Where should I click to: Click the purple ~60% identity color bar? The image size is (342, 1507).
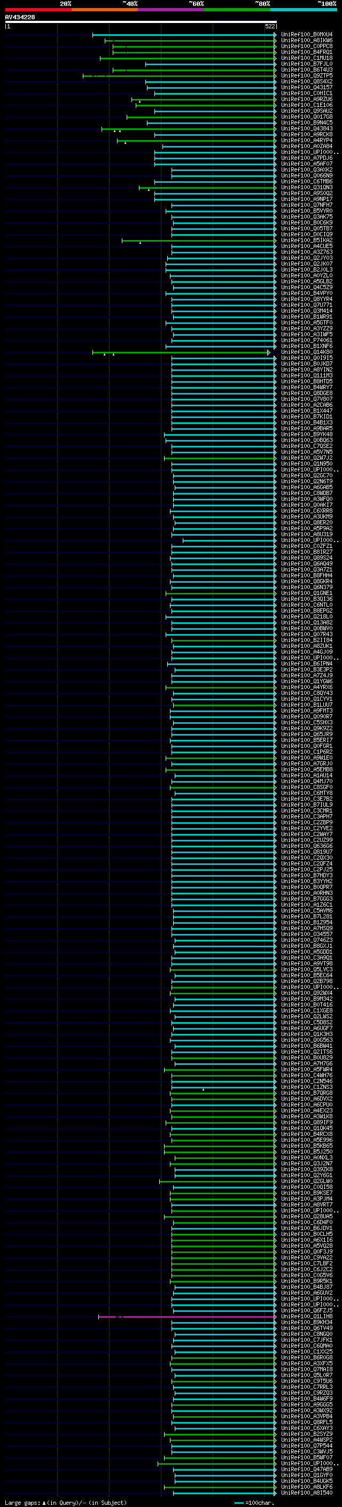(170, 10)
